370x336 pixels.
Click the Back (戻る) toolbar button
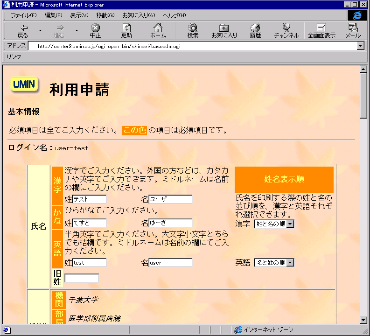point(22,31)
